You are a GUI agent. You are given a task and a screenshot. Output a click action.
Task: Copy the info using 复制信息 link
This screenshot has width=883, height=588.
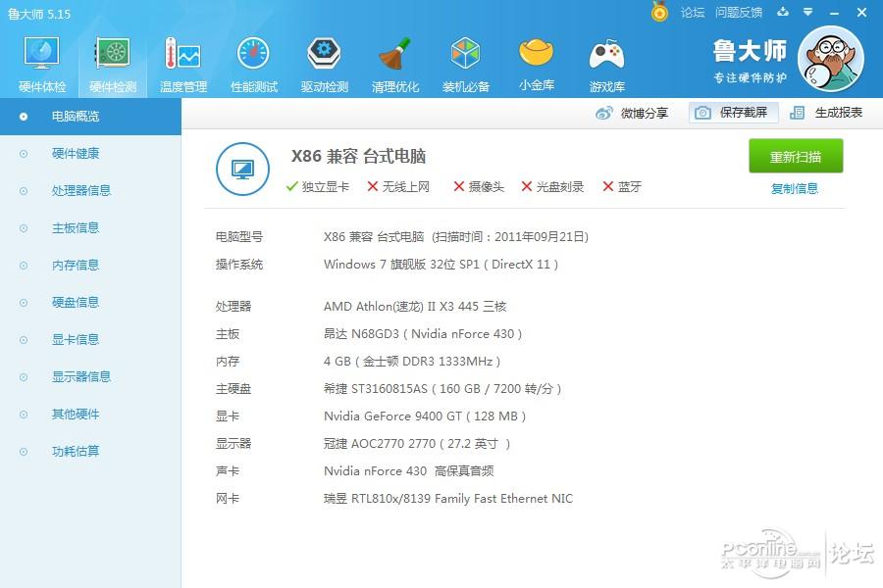[795, 188]
